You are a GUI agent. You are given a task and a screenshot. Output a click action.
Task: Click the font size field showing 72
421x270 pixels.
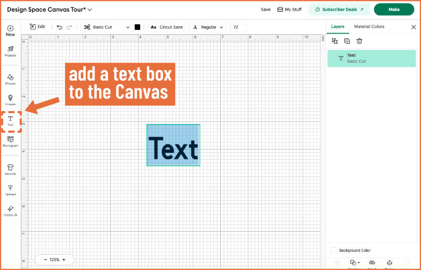pos(238,27)
